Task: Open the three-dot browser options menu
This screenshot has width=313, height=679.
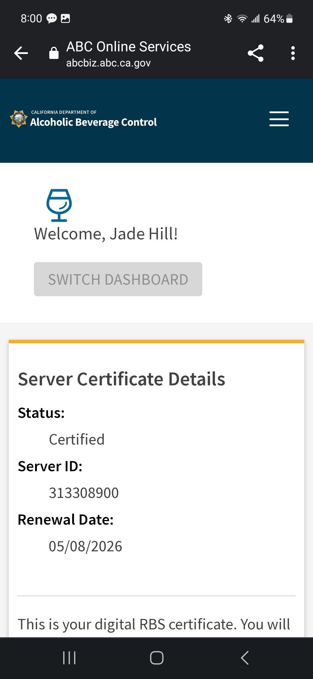Action: (x=293, y=53)
